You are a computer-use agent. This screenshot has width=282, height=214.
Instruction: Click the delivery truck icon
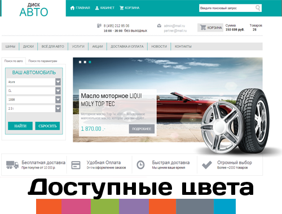click(x=12, y=165)
